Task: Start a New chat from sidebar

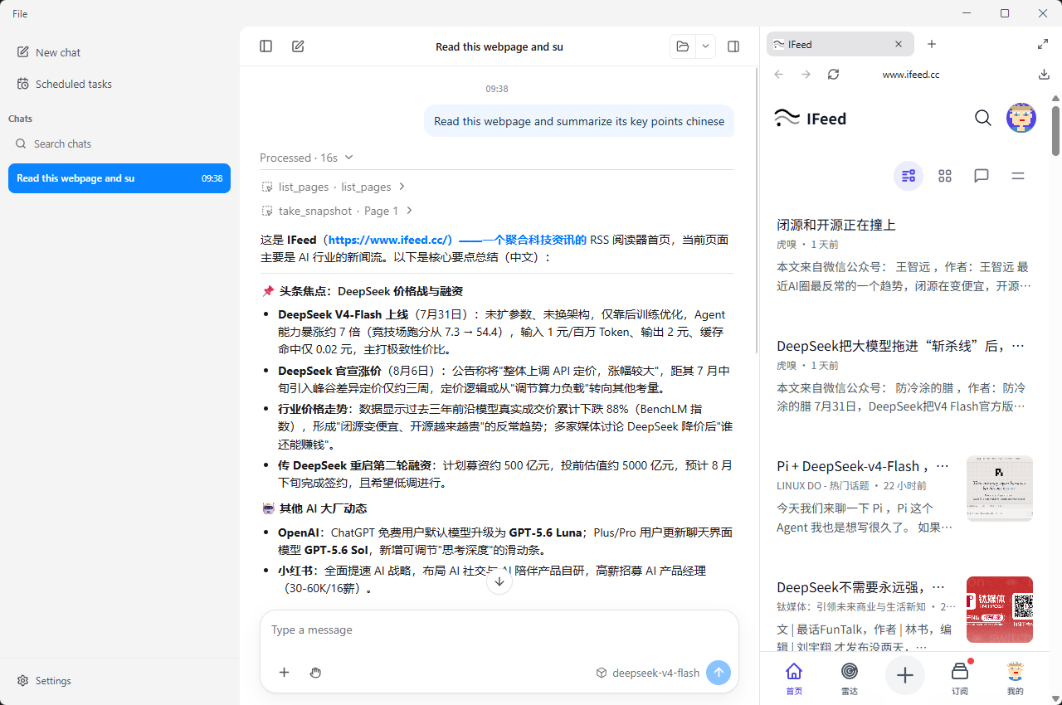Action: coord(119,52)
